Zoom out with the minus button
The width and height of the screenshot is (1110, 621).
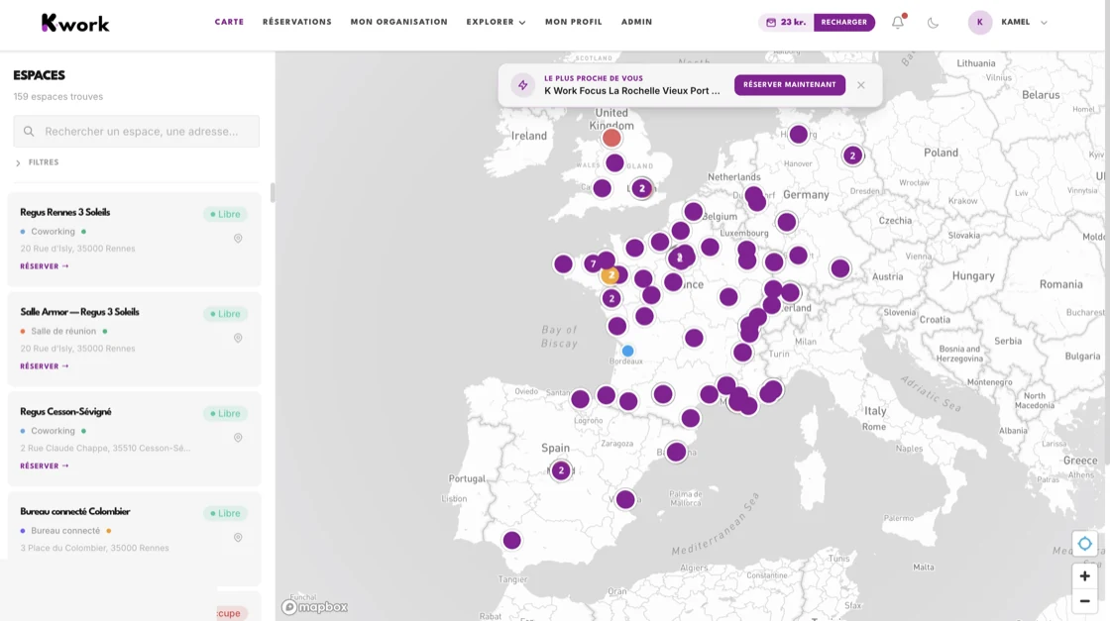coord(1084,600)
